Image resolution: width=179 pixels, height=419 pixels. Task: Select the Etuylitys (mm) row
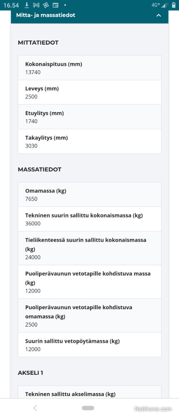coord(90,117)
